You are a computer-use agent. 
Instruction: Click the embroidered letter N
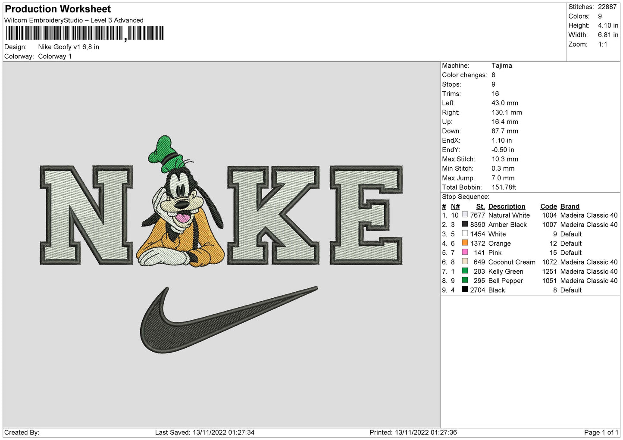87,214
